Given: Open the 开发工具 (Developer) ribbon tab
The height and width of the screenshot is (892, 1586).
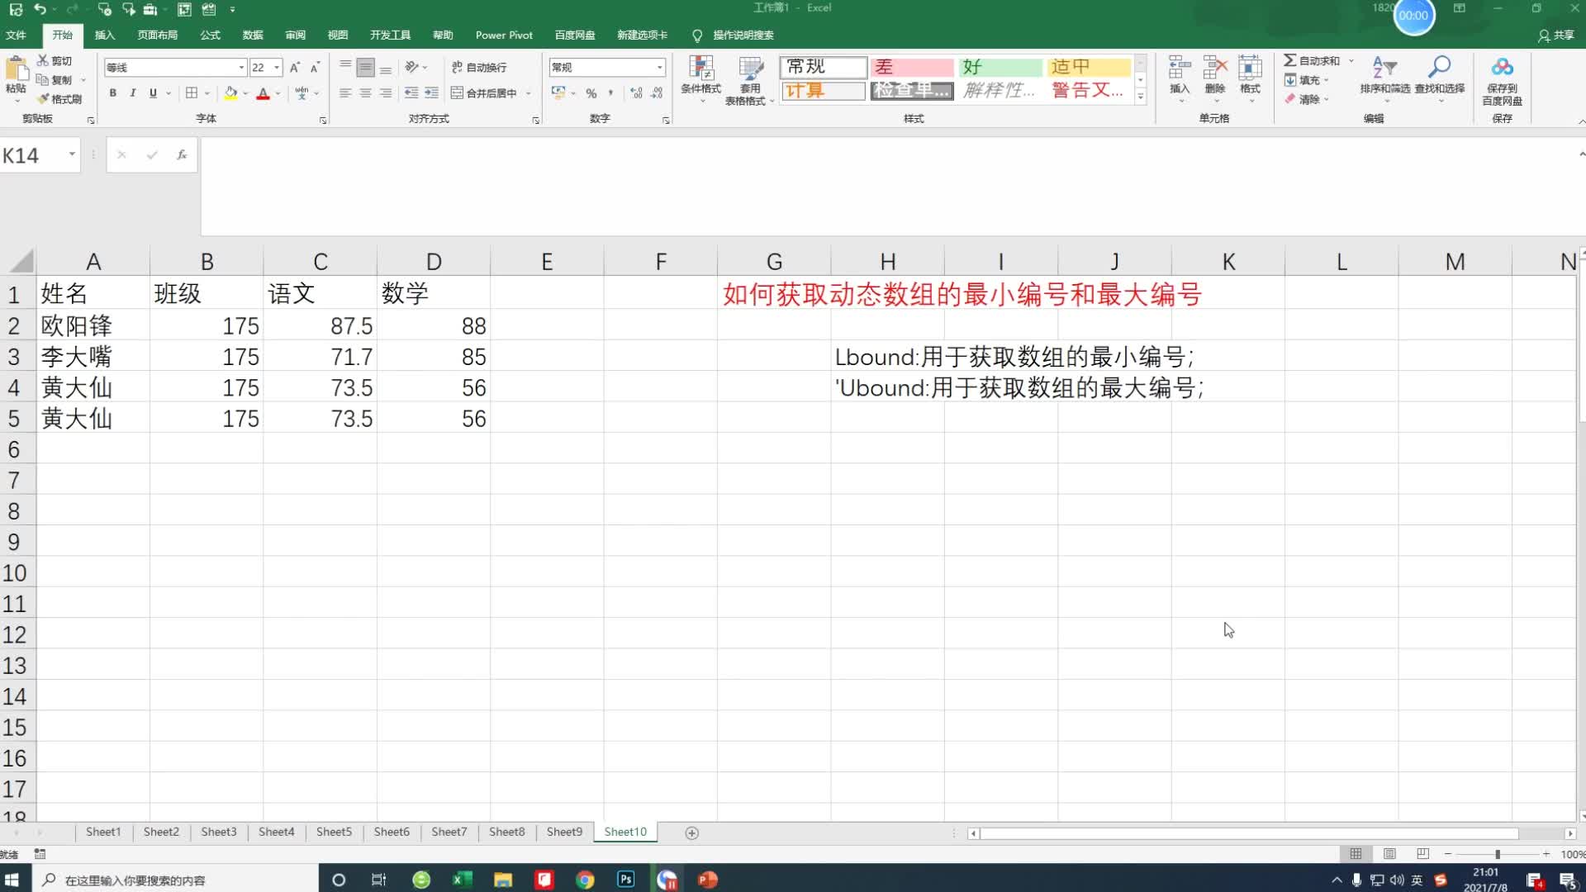Looking at the screenshot, I should [x=390, y=35].
